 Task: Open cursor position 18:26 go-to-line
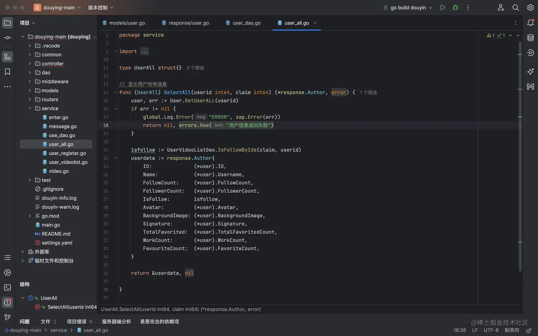coord(460,330)
